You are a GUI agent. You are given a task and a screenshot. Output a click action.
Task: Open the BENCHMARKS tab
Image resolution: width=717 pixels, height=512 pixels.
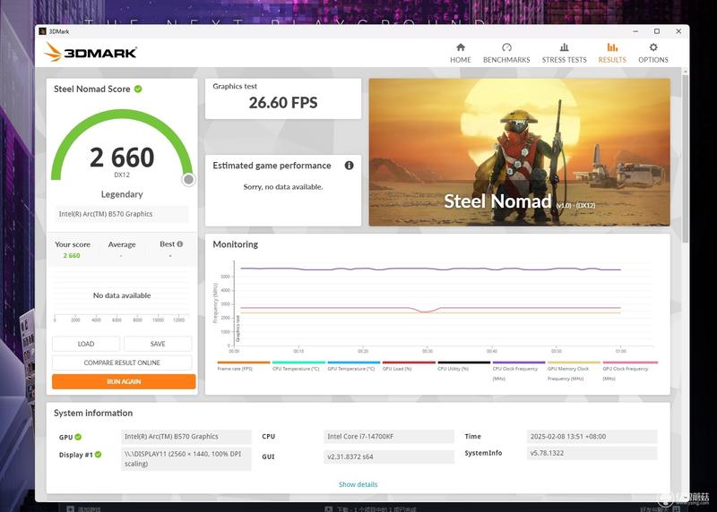[506, 53]
